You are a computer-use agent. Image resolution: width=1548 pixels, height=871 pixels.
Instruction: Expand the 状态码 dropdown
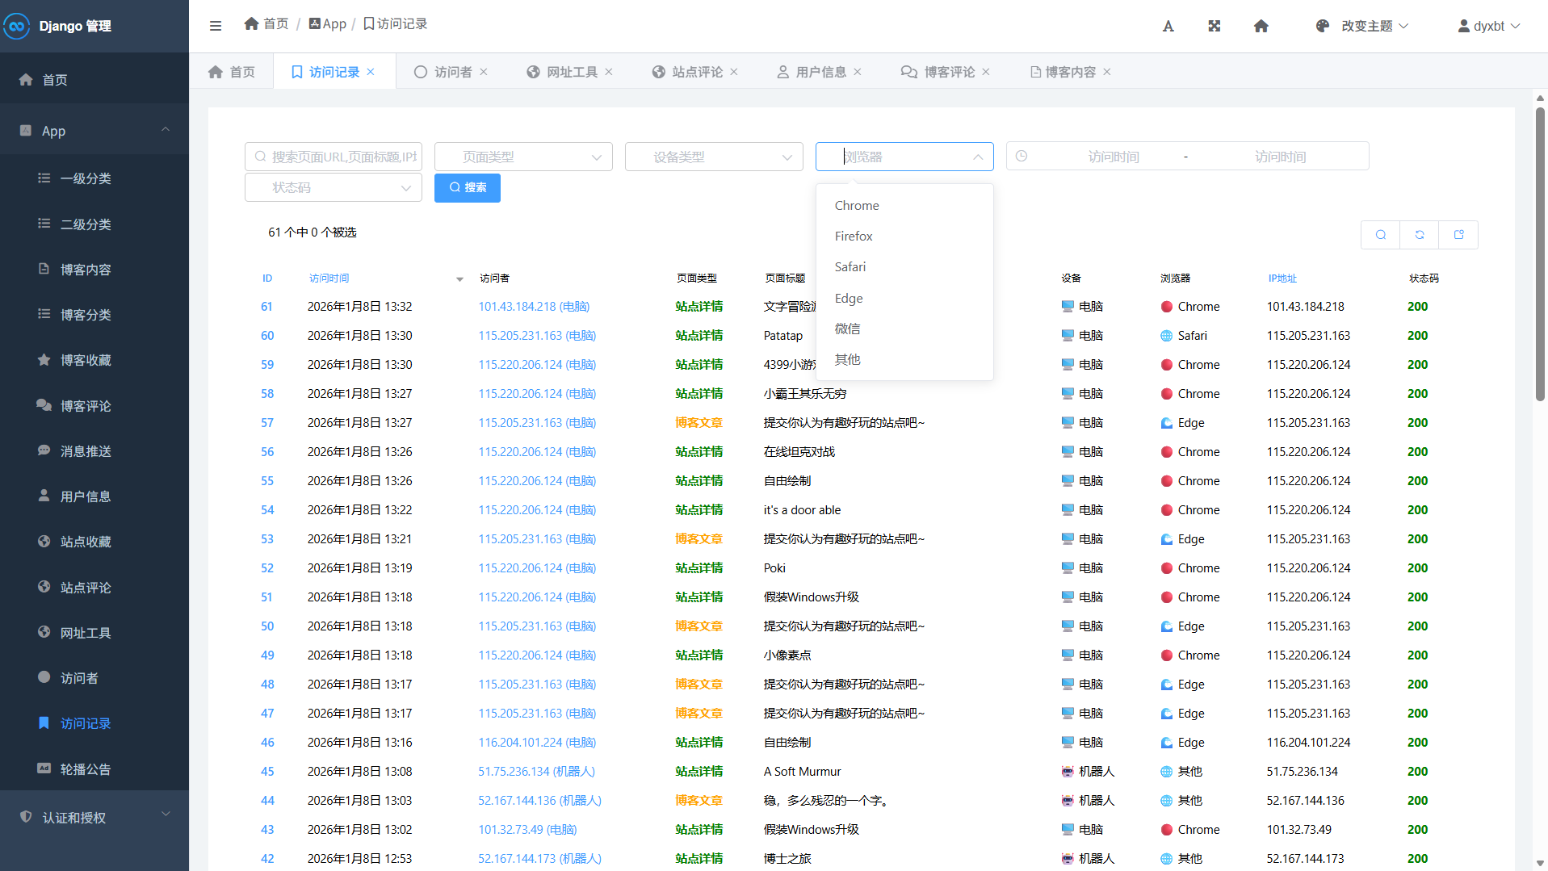(x=333, y=187)
